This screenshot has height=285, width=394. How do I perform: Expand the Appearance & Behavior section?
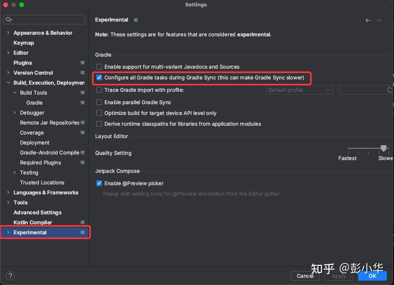point(8,33)
